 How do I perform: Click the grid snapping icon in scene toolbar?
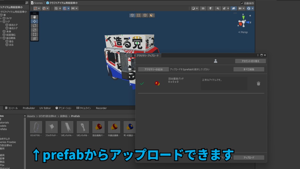[56, 9]
